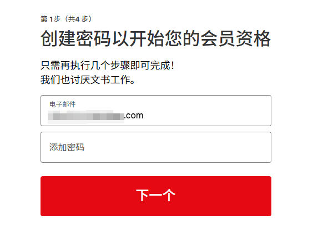Click the 电子邮件 email input field
The image size is (313, 249).
[156, 111]
